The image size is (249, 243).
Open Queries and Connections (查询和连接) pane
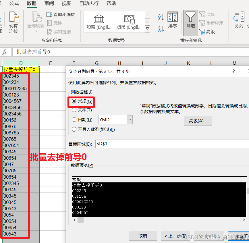click(x=61, y=15)
